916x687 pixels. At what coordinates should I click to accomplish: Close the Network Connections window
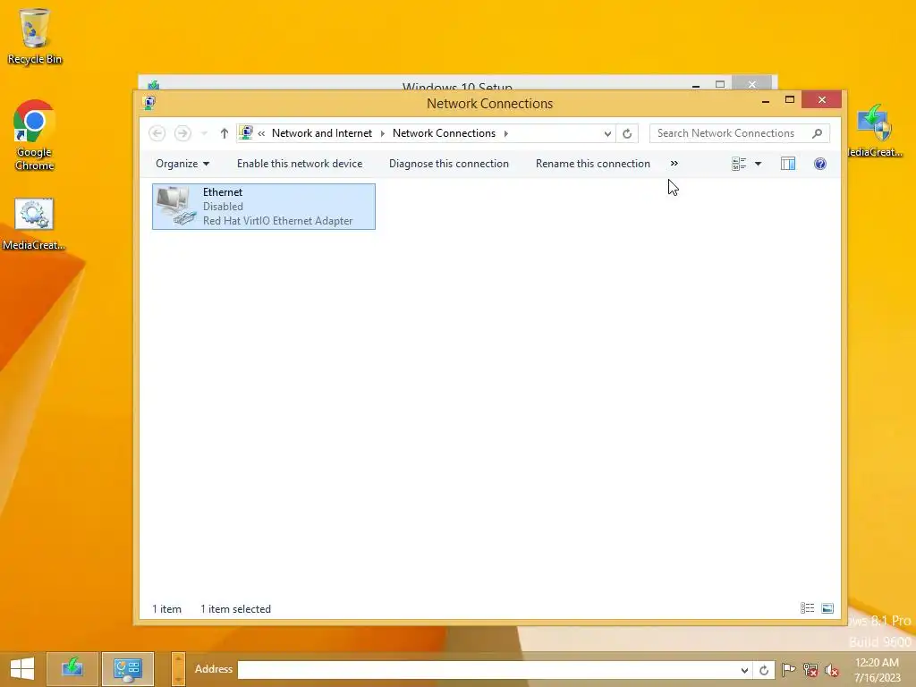[821, 100]
